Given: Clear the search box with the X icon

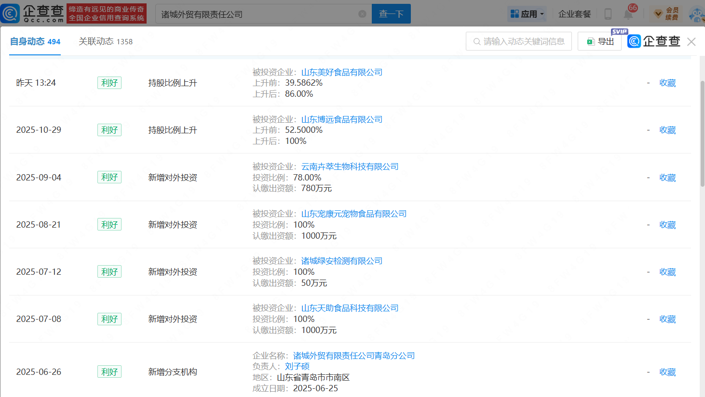Looking at the screenshot, I should [x=362, y=14].
